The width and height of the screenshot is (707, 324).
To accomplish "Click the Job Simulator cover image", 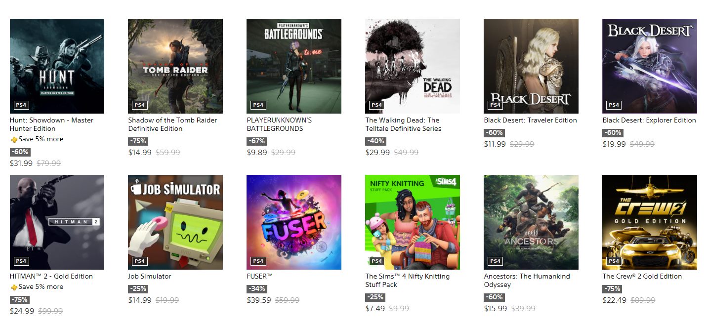I will pos(175,222).
